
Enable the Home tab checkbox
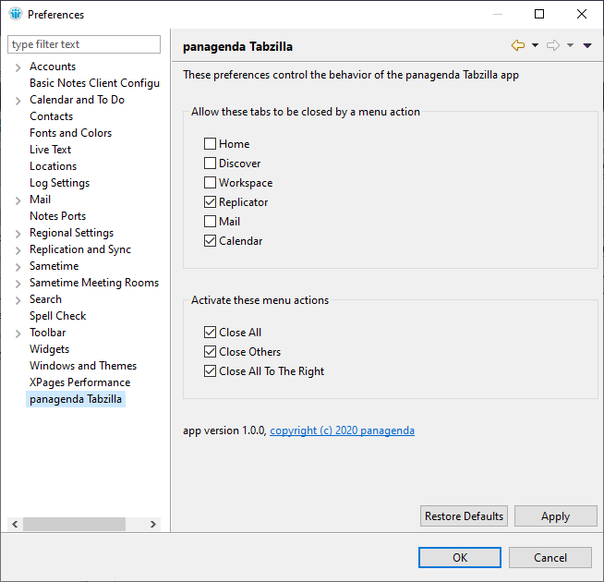tap(211, 144)
